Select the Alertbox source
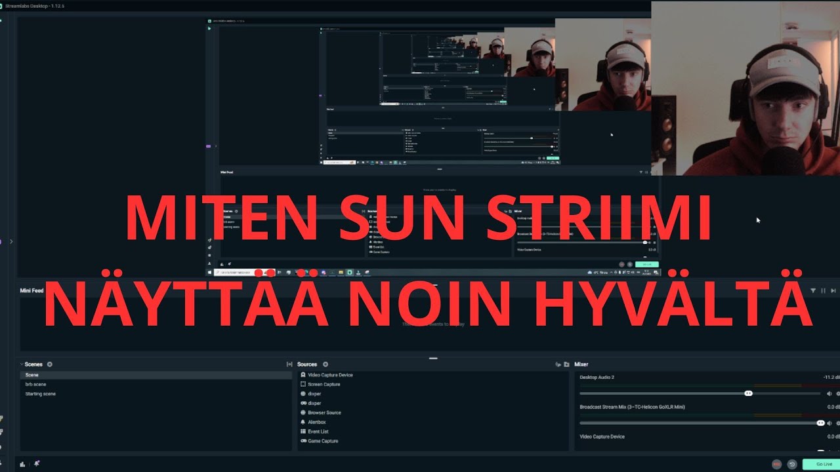Image resolution: width=840 pixels, height=472 pixels. pyautogui.click(x=432, y=422)
